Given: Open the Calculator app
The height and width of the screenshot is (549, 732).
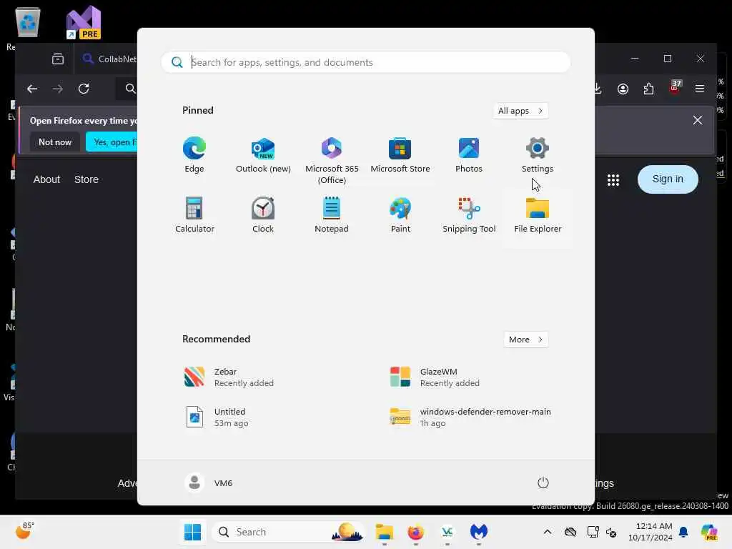Looking at the screenshot, I should click(194, 215).
